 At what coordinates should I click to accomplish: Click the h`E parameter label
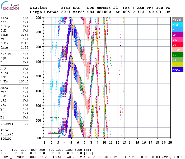3,77
